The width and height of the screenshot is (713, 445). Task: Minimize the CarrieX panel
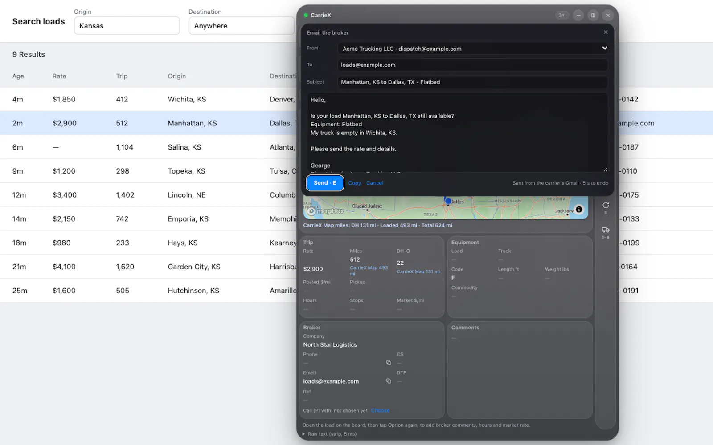point(578,15)
